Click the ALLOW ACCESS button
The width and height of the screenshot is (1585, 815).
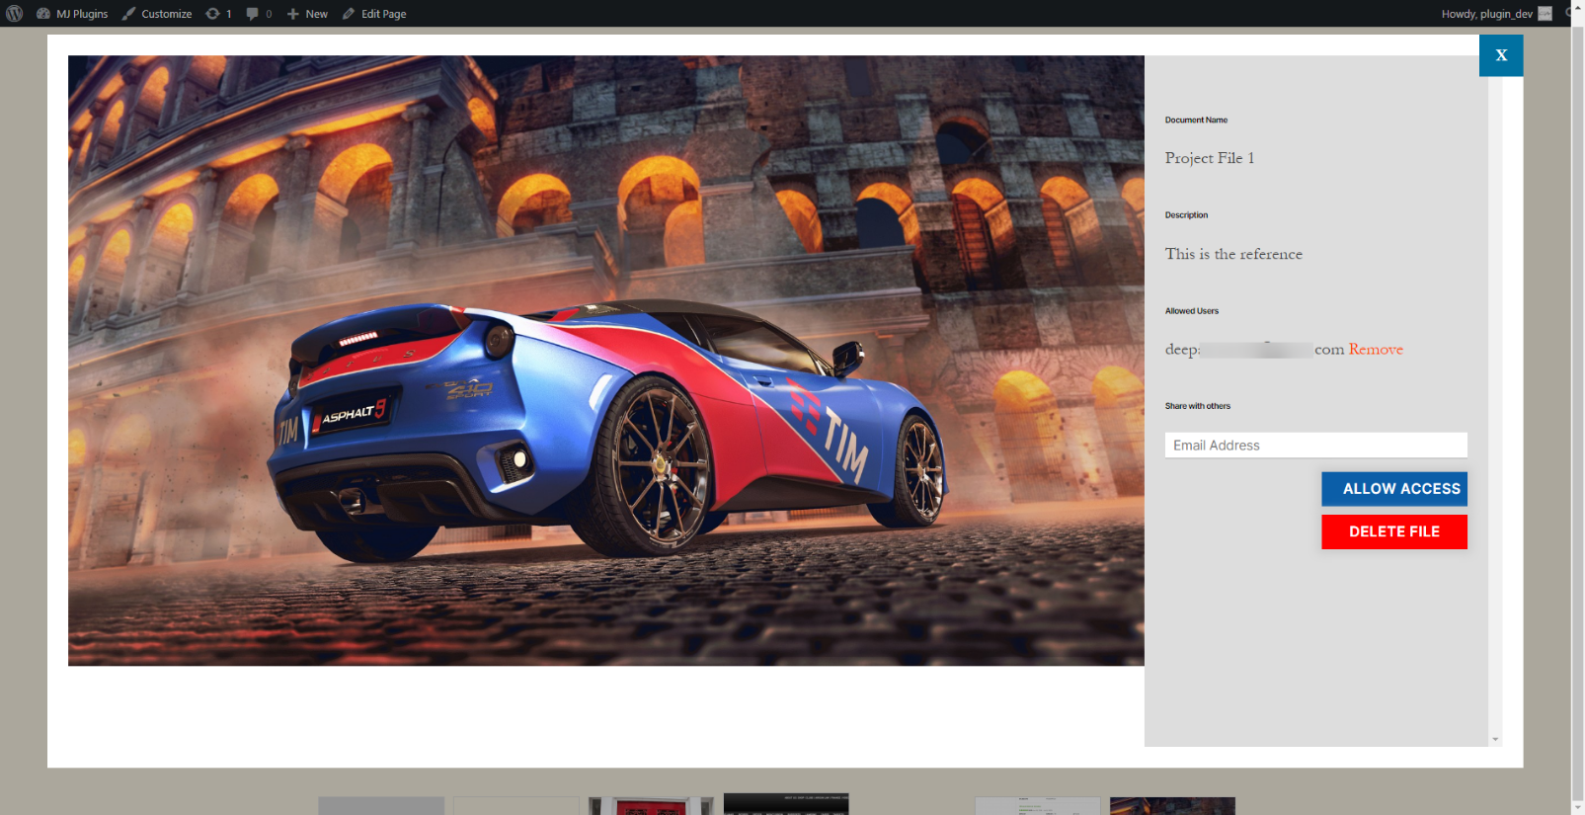pos(1394,489)
